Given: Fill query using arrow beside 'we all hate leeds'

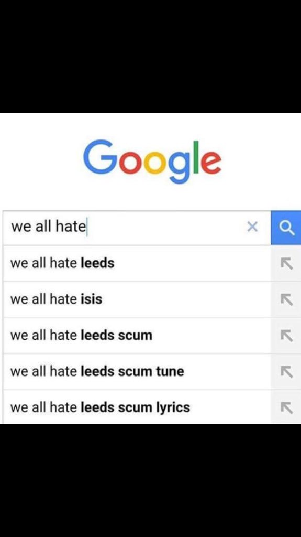Looking at the screenshot, I should pyautogui.click(x=286, y=263).
